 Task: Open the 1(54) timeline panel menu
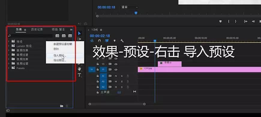(x=101, y=30)
